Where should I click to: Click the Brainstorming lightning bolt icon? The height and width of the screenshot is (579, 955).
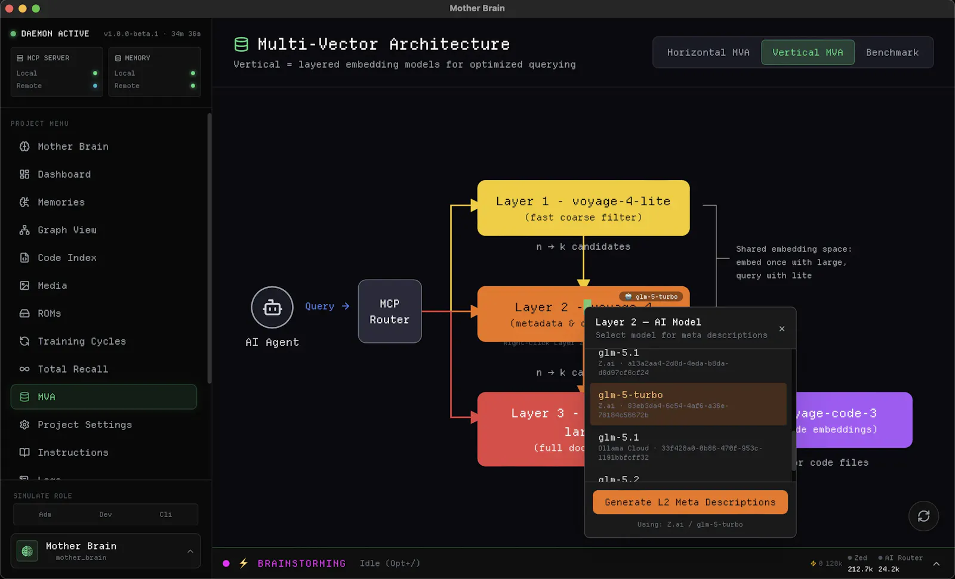[x=244, y=563]
